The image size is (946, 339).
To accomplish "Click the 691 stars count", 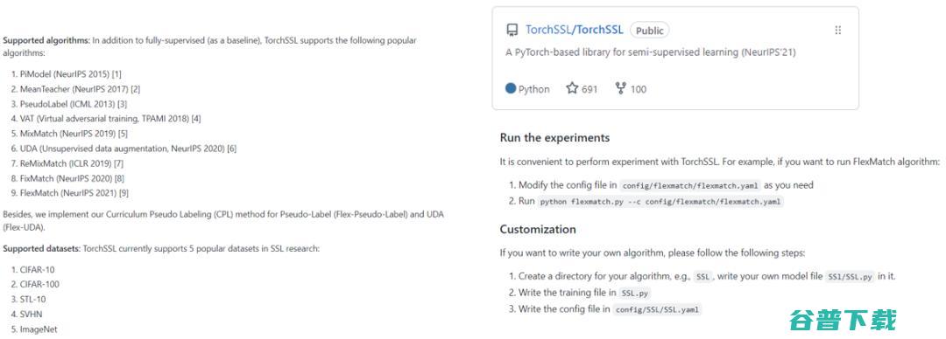I will tap(589, 89).
